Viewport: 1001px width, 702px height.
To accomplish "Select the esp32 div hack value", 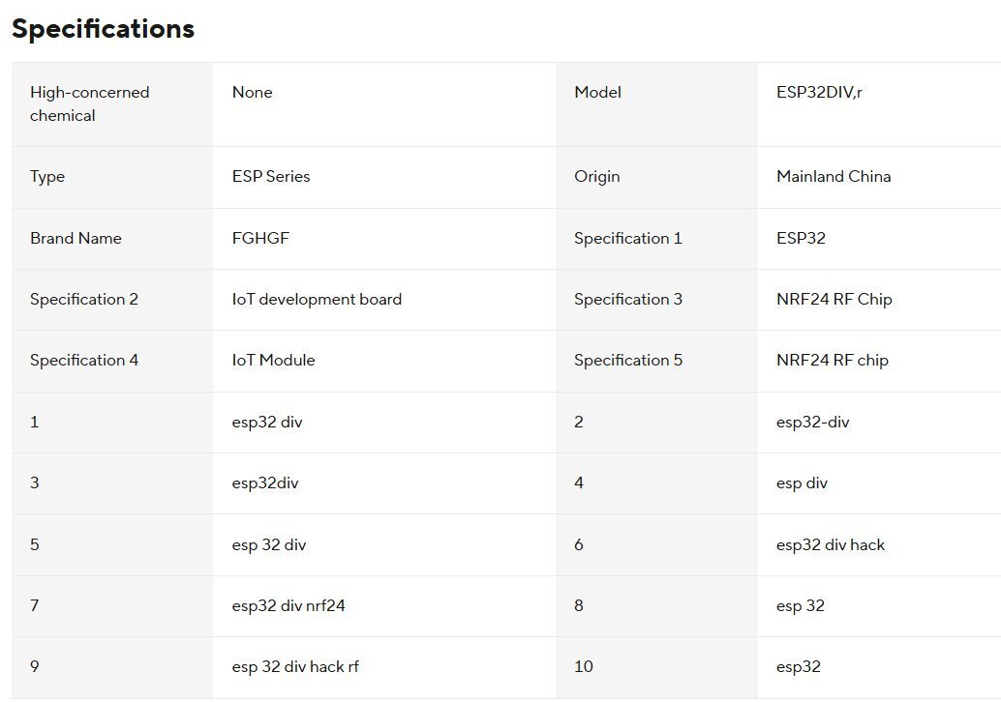I will tap(830, 545).
